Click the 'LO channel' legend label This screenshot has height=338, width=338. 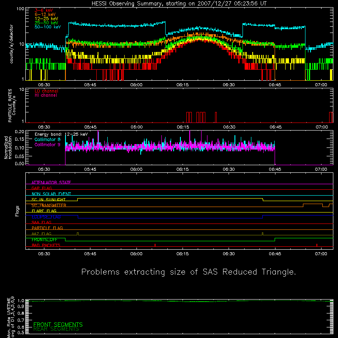pos(46,91)
